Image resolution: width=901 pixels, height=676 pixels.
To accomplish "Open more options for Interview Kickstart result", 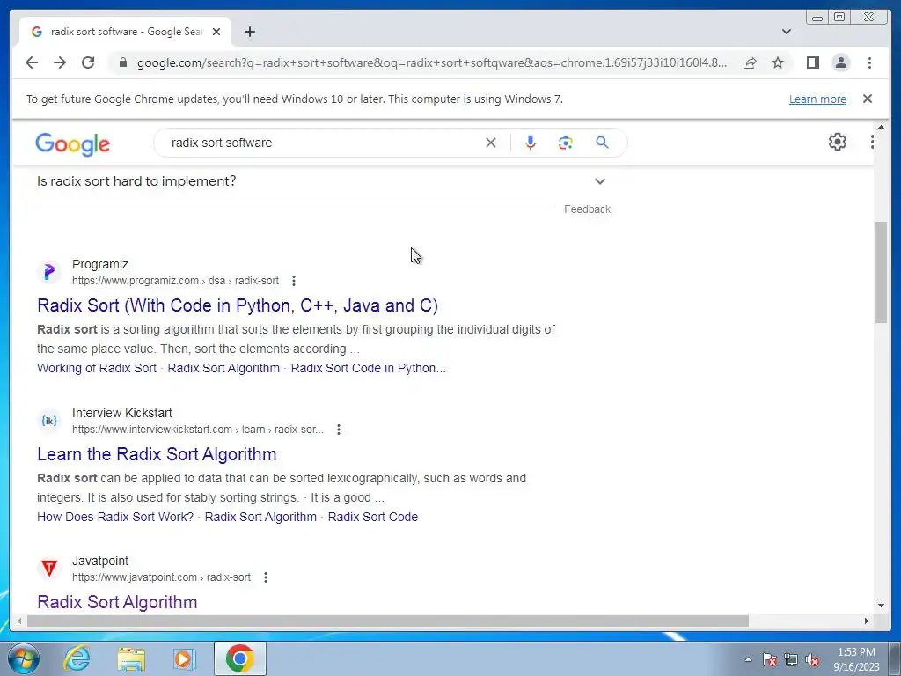I will point(339,430).
